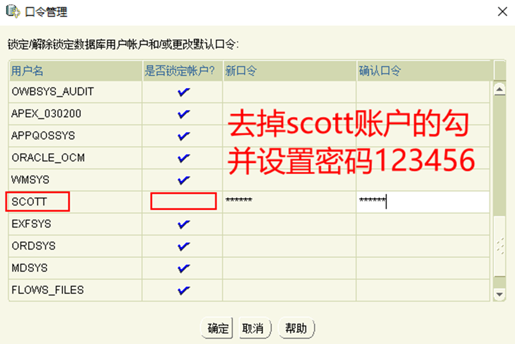
Task: Click SCOTT confirm password field
Action: 423,201
